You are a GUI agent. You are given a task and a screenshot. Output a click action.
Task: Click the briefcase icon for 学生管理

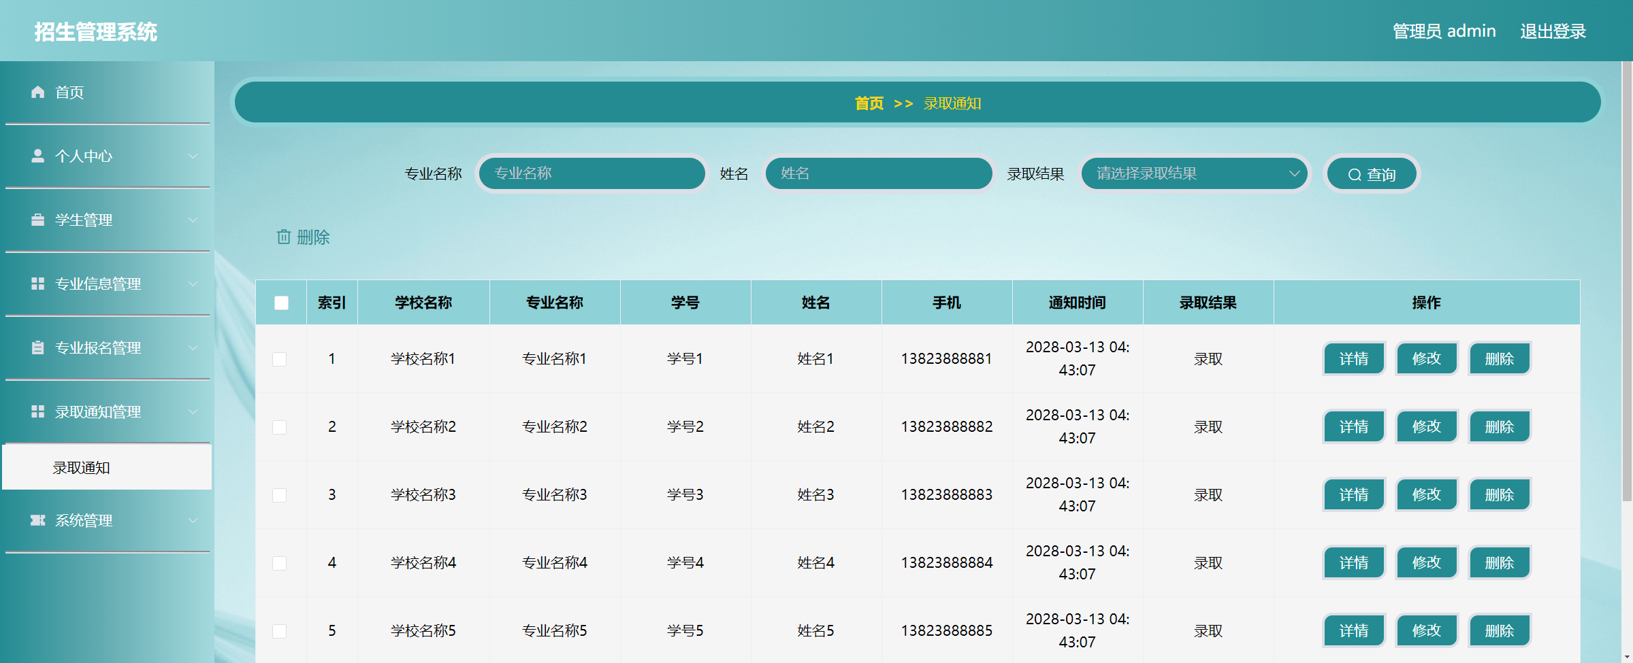[x=38, y=220]
